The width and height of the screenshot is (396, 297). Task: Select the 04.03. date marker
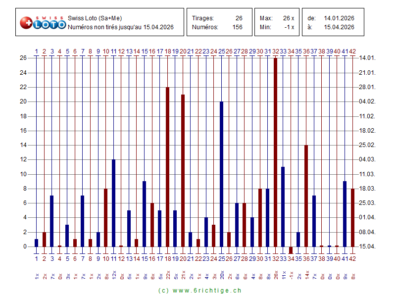(367, 159)
